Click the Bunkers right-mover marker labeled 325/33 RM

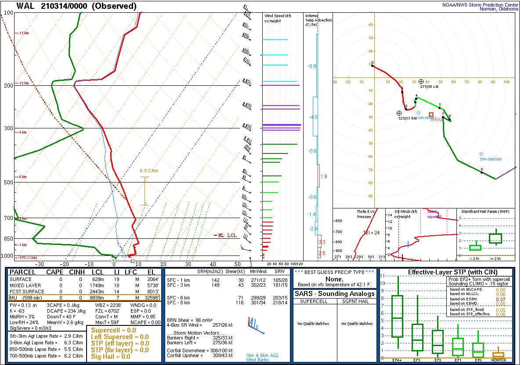click(399, 113)
